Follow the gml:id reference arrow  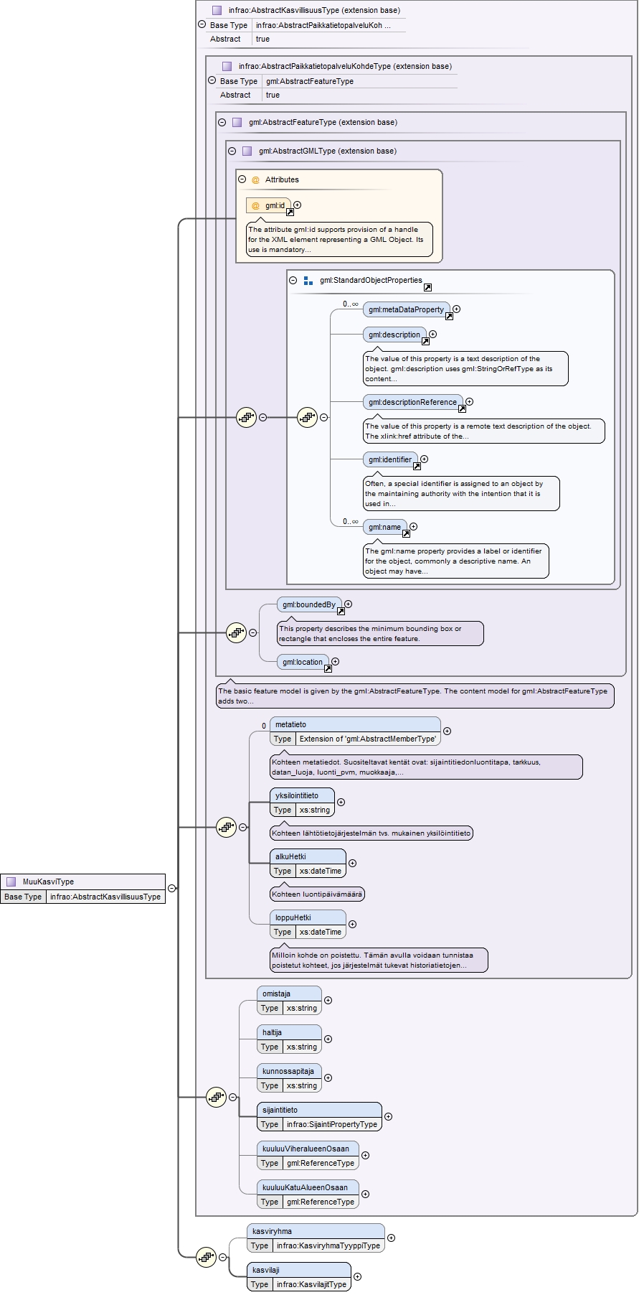290,212
